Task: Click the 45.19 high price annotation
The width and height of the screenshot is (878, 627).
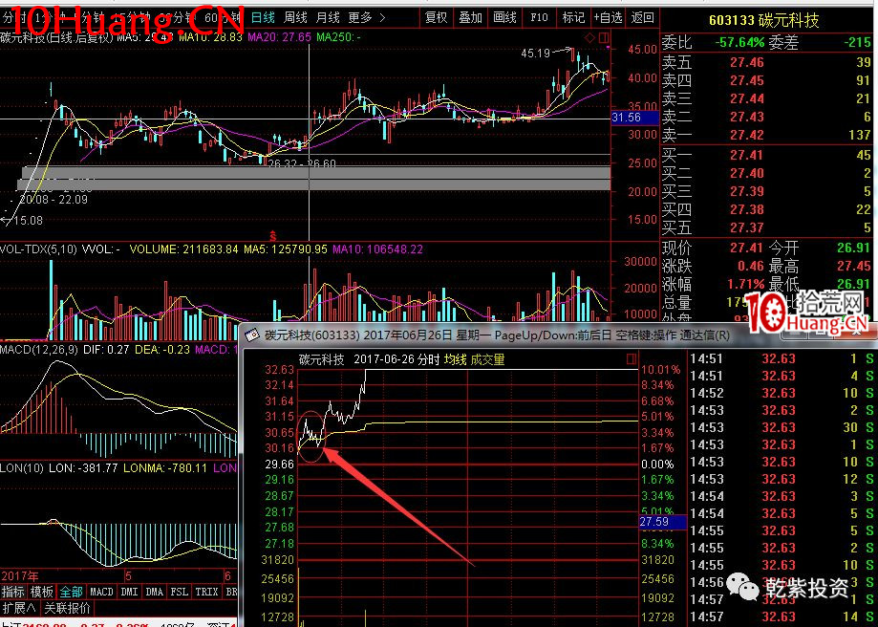Action: [536, 54]
